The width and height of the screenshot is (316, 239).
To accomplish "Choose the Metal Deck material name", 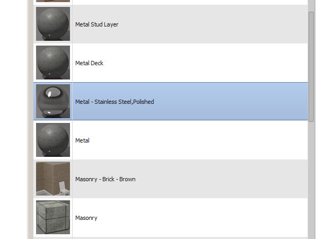I will 89,63.
